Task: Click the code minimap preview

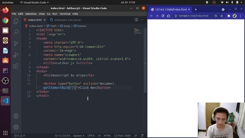Action: [x=138, y=31]
